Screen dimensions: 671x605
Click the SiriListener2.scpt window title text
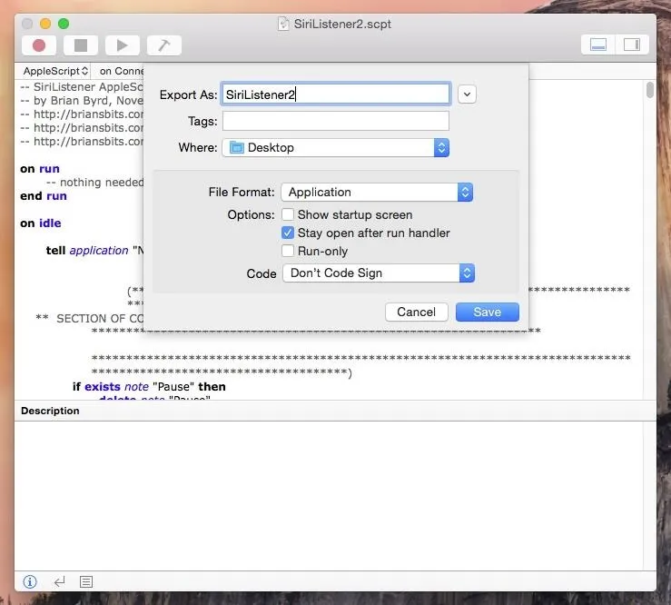point(342,24)
